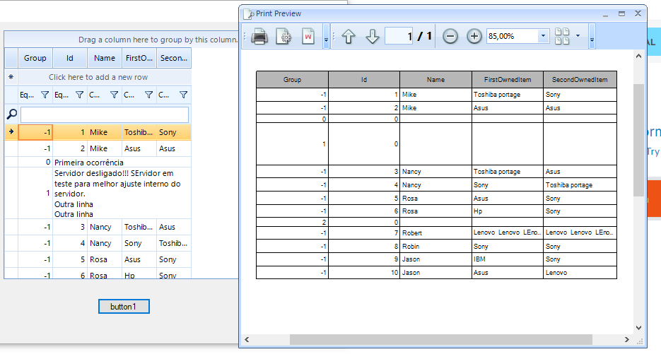Go to previous page with up arrow
Viewport: 661px width, 359px height.
click(x=348, y=37)
